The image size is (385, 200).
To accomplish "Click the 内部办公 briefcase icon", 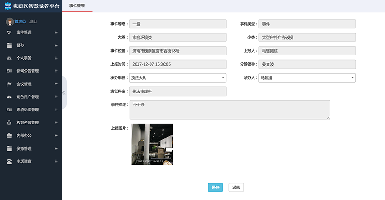I will [x=9, y=135].
